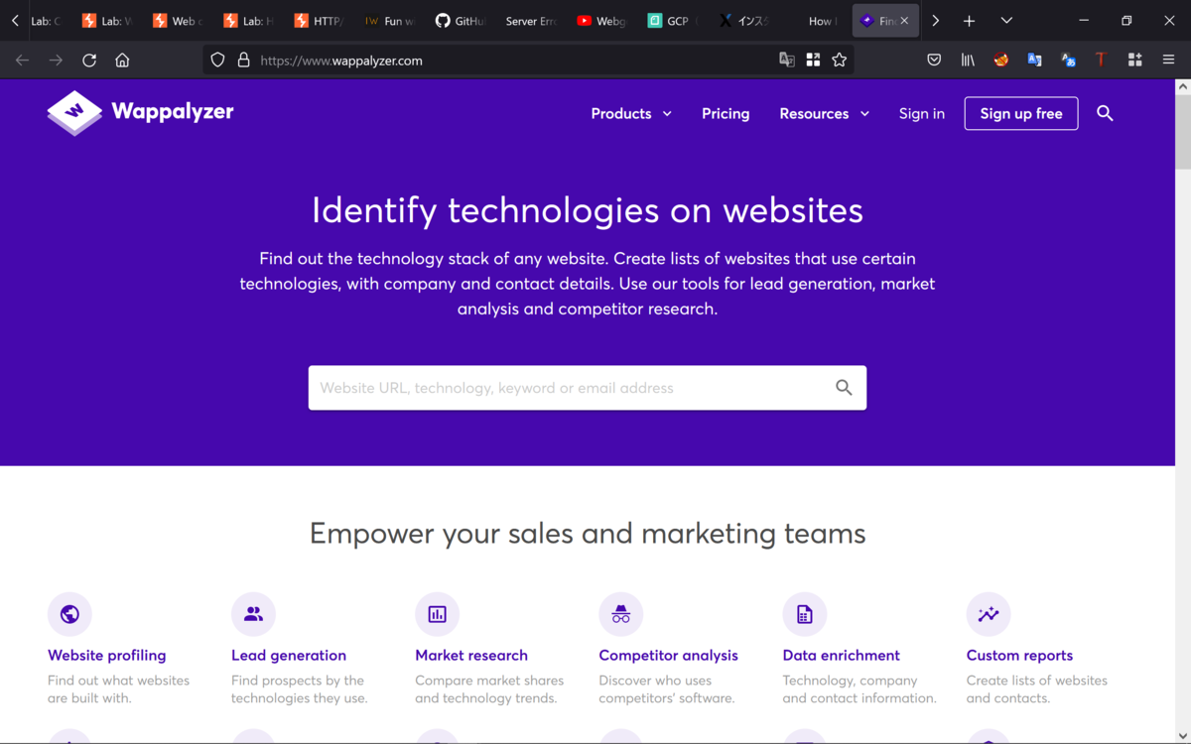This screenshot has width=1191, height=744.
Task: Open a new browser tab
Action: (969, 21)
